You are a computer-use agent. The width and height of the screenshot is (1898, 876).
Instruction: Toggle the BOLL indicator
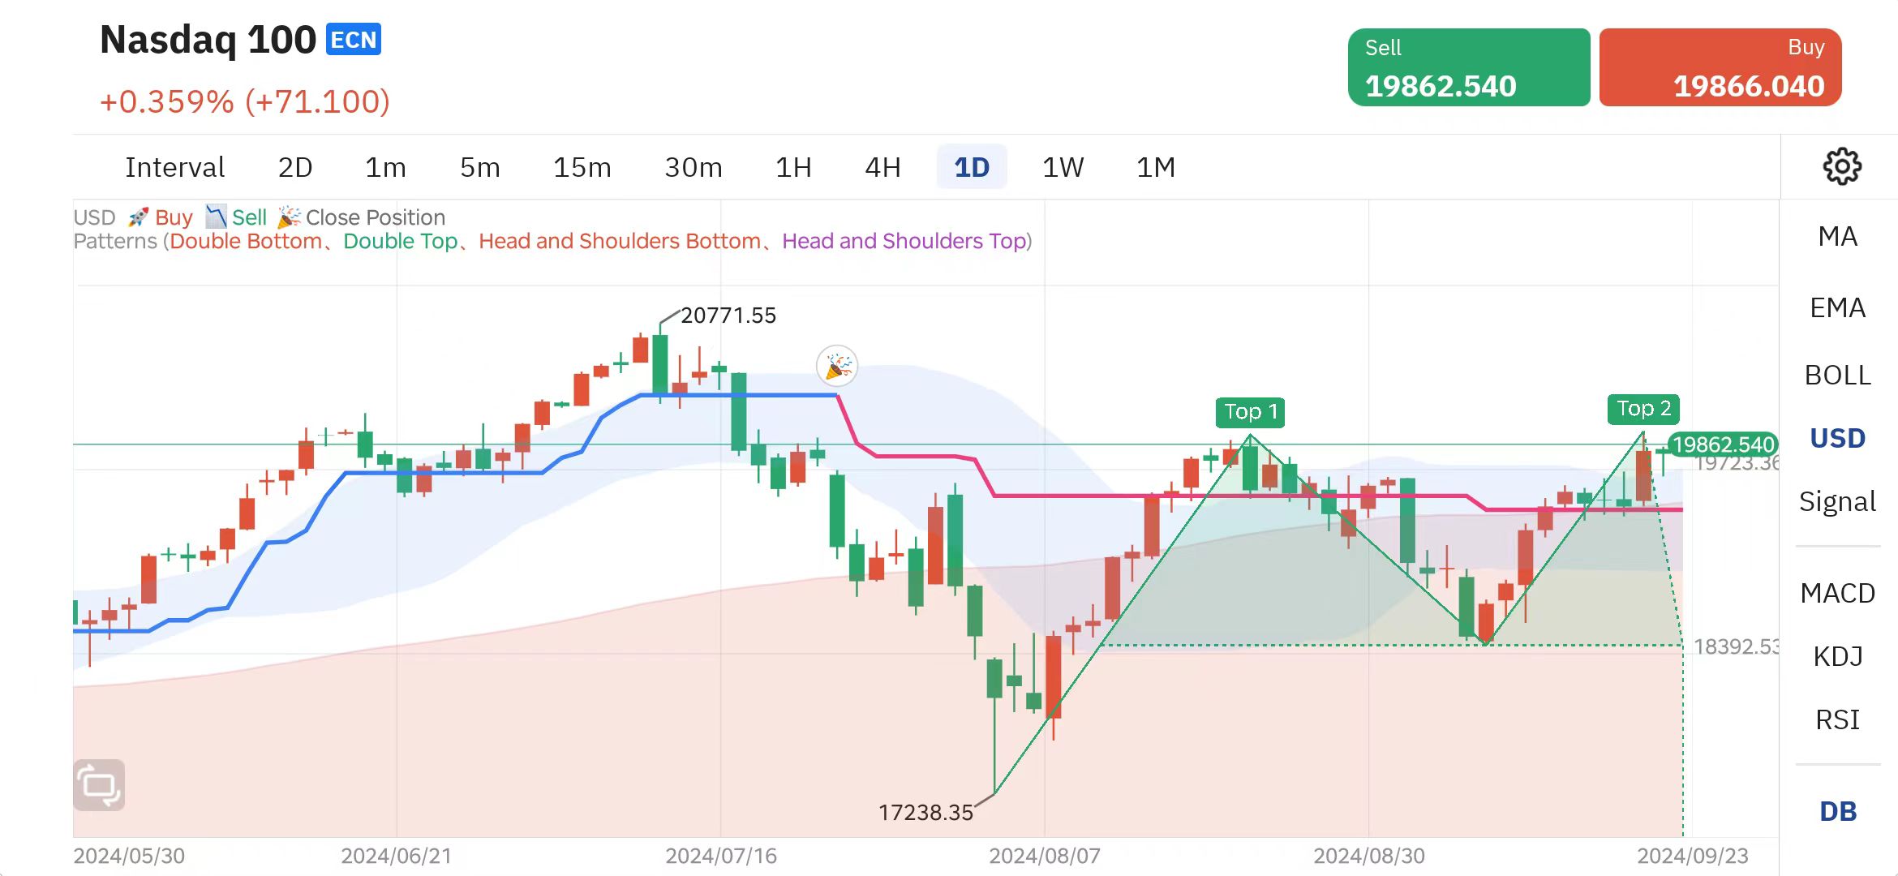tap(1837, 376)
